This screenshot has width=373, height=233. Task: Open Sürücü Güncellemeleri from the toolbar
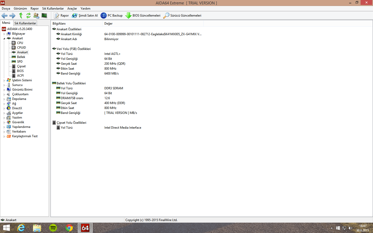coord(182,16)
